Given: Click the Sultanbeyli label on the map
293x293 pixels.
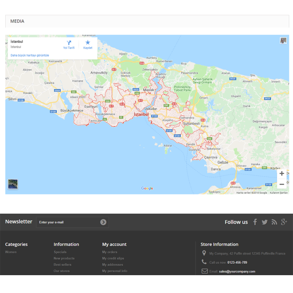Looking at the screenshot, I should pyautogui.click(x=191, y=124).
